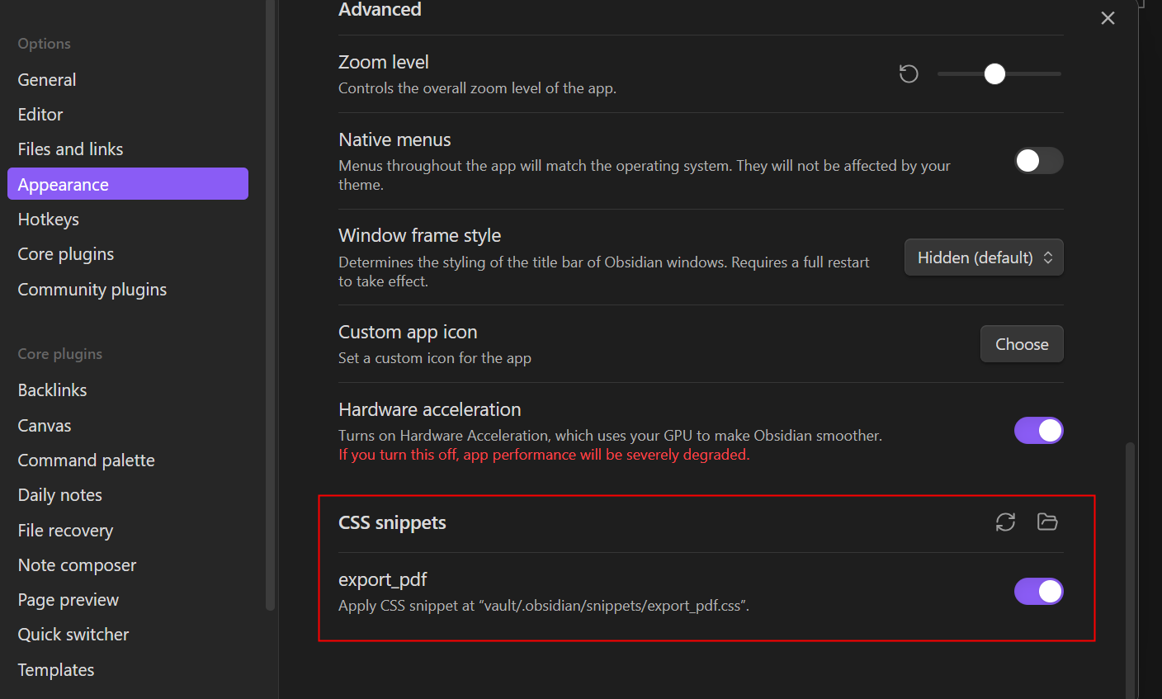Disable the export_pdf CSS snippet
This screenshot has height=699, width=1162.
coord(1038,591)
